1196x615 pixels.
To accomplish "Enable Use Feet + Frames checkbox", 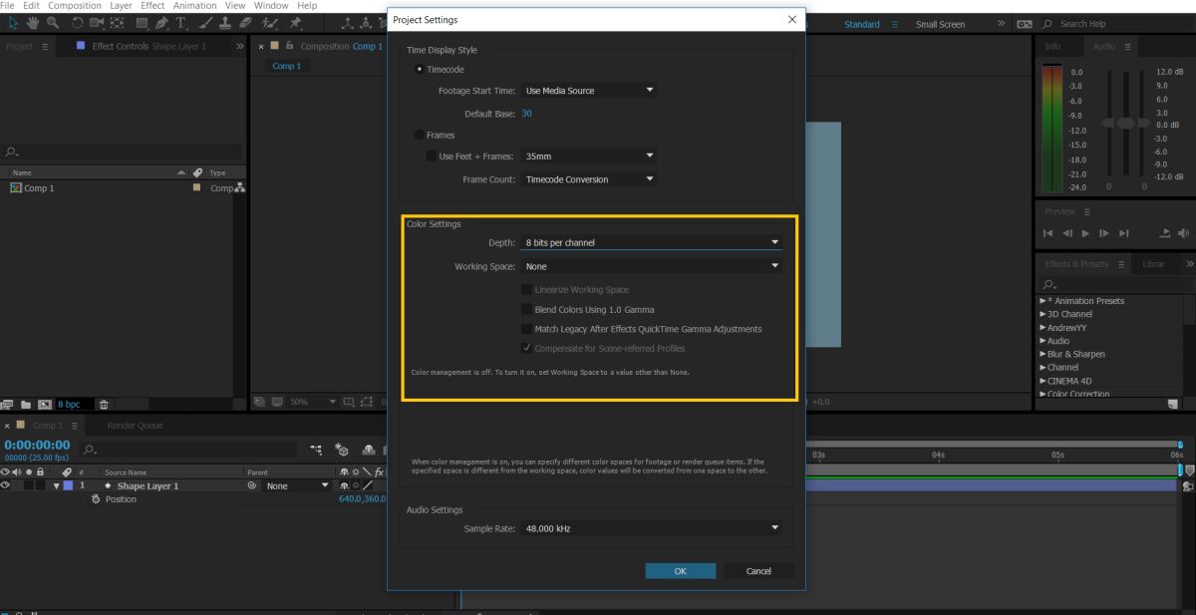I will point(431,155).
